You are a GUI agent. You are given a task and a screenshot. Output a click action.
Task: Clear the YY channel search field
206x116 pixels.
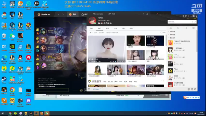[x=192, y=22]
